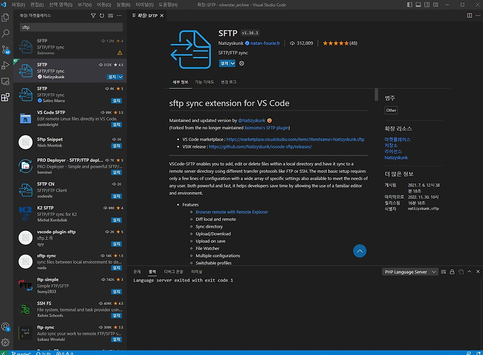Open extensions panel more actions menu
Viewport: 483px width, 355px height.
[119, 15]
